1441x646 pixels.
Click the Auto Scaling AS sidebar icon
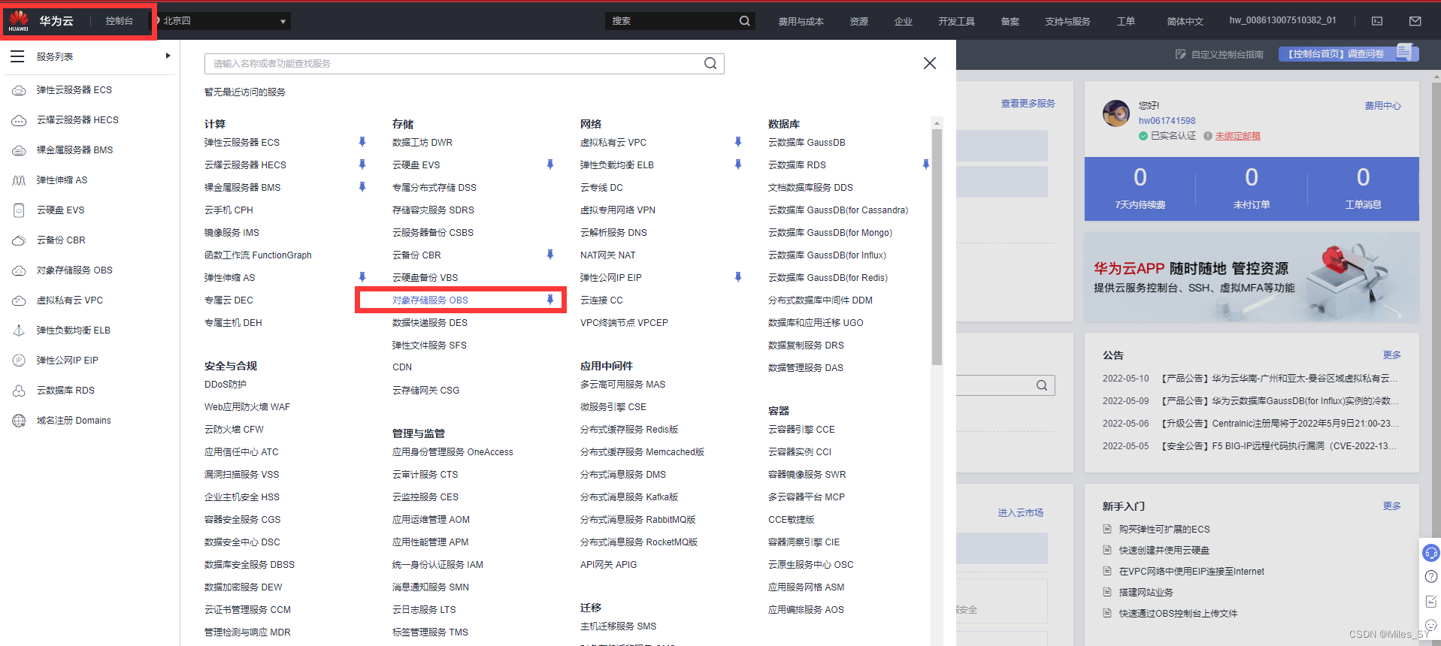click(19, 180)
